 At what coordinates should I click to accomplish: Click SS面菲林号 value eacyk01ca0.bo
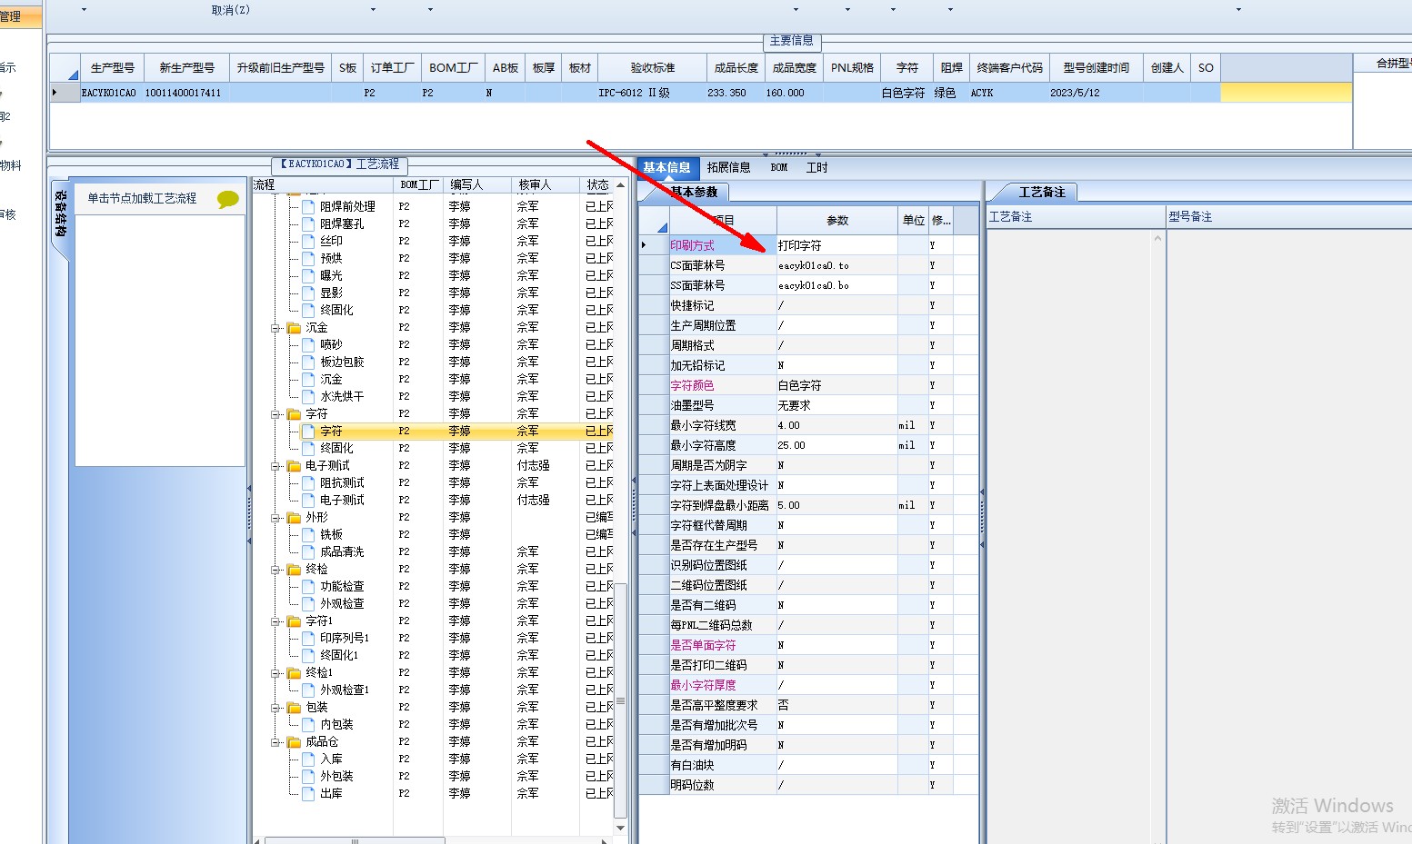click(836, 285)
